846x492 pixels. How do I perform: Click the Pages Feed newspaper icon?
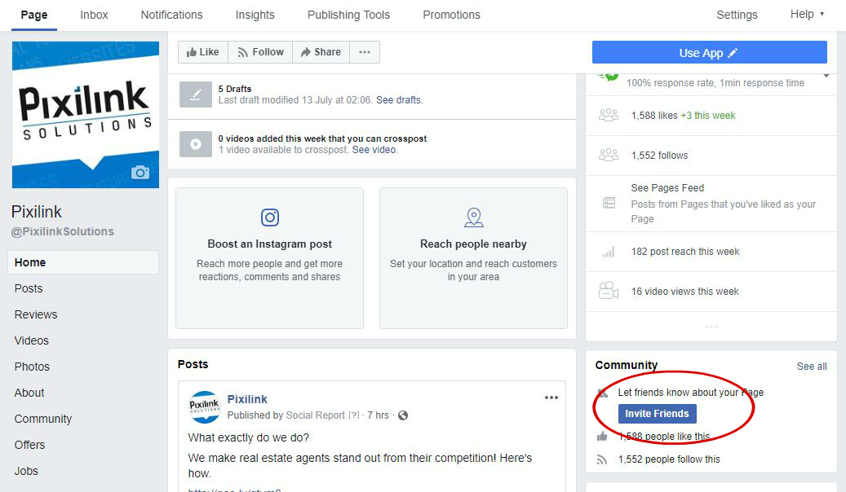click(609, 203)
